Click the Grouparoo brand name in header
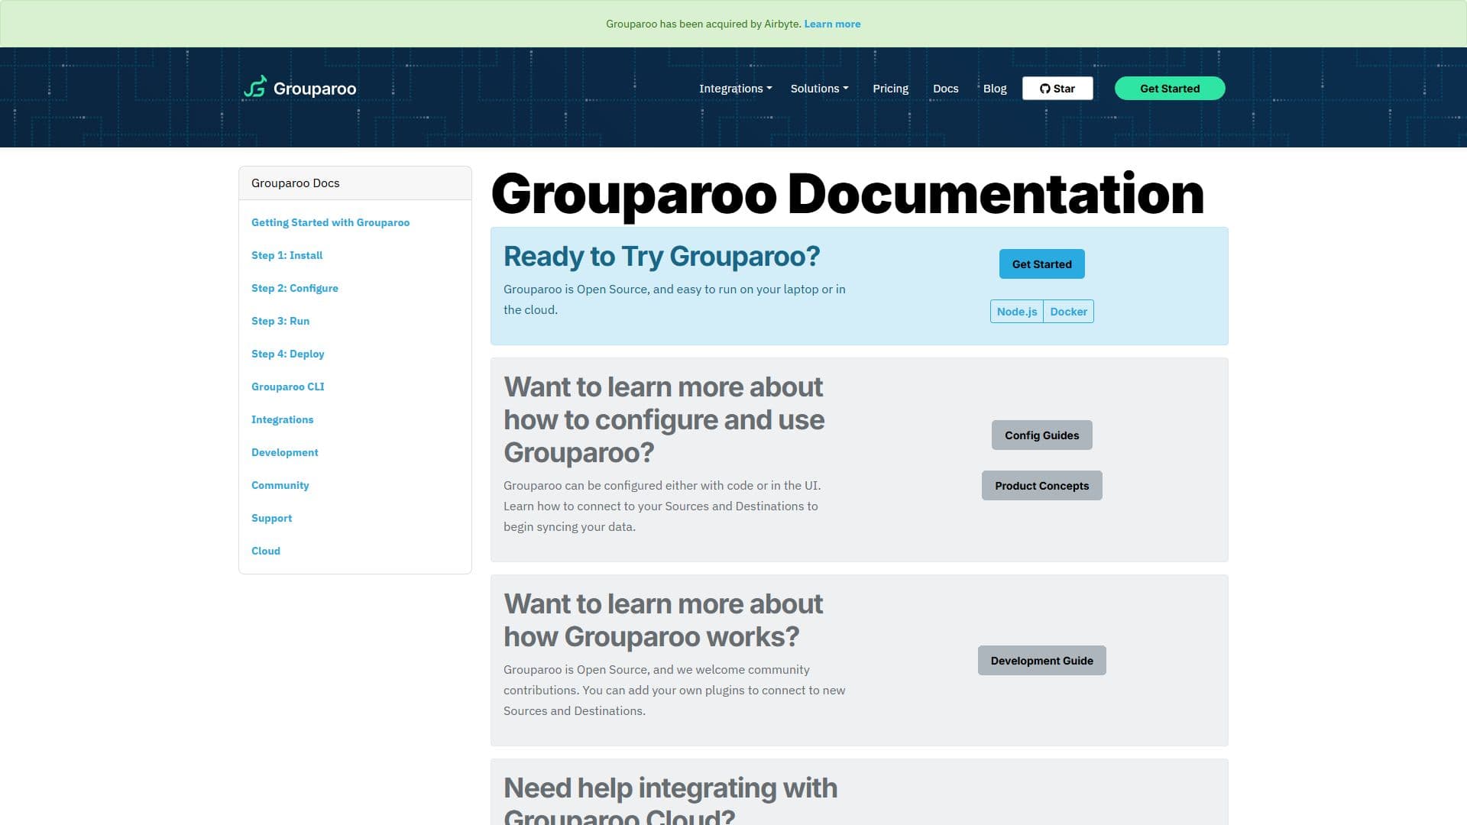 315,89
